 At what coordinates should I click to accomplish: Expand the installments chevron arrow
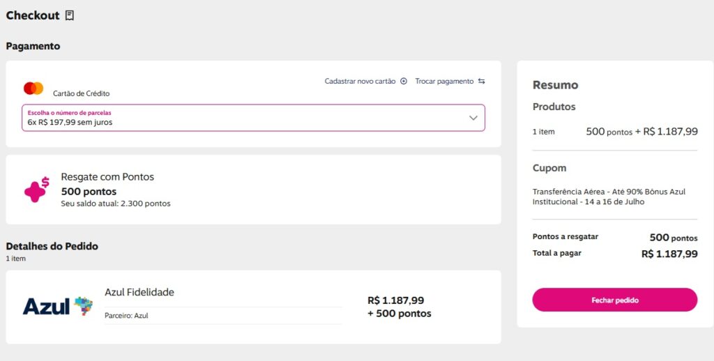473,118
